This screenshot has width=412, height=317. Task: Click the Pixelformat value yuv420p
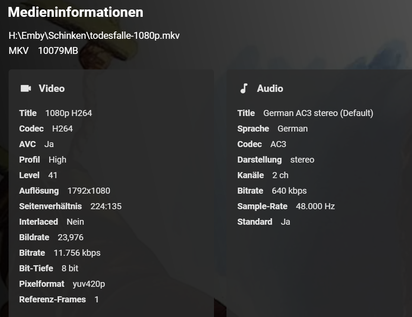point(89,284)
